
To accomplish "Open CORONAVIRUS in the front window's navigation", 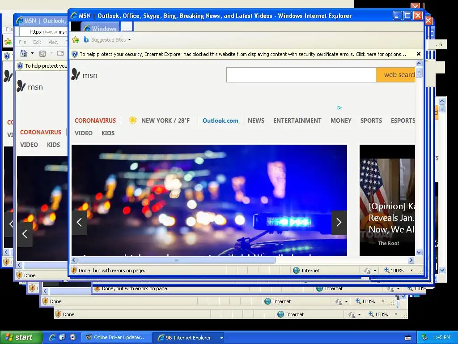I will coord(95,120).
